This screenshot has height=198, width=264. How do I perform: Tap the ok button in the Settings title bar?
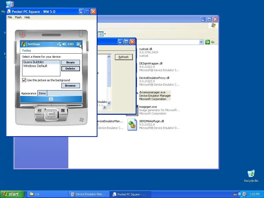[78, 44]
